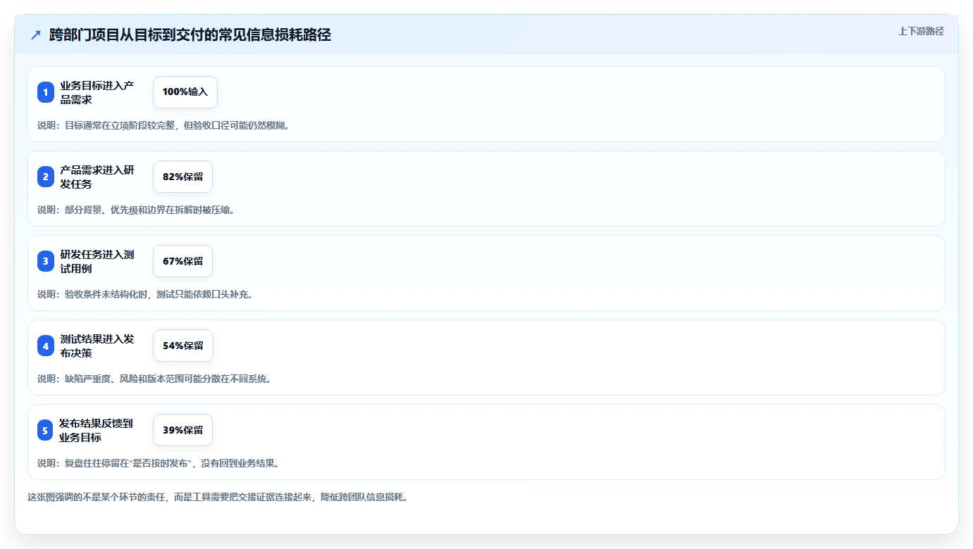Select step number 2 badge
The width and height of the screenshot is (973, 549).
(x=46, y=177)
